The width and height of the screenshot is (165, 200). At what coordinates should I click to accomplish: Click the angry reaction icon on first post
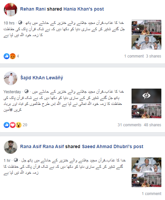(13, 56)
